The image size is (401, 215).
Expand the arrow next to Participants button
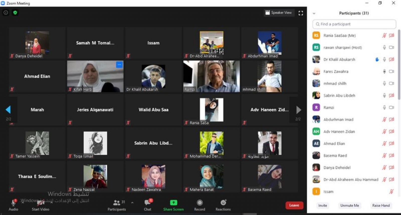coord(132,202)
